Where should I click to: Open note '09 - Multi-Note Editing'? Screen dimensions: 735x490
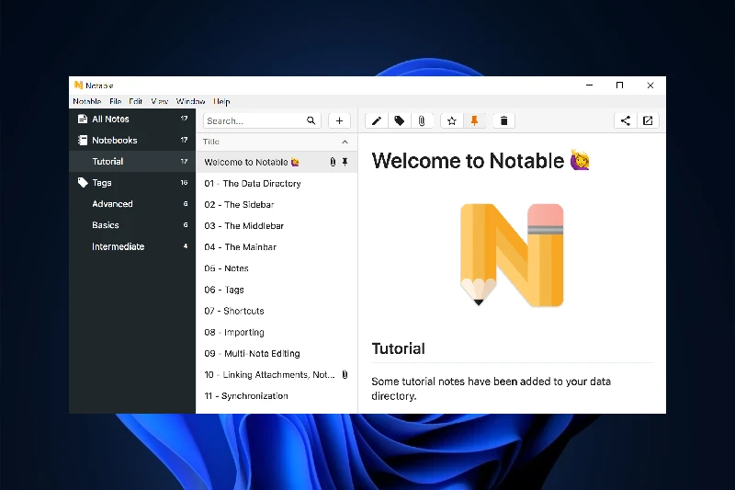coord(277,354)
